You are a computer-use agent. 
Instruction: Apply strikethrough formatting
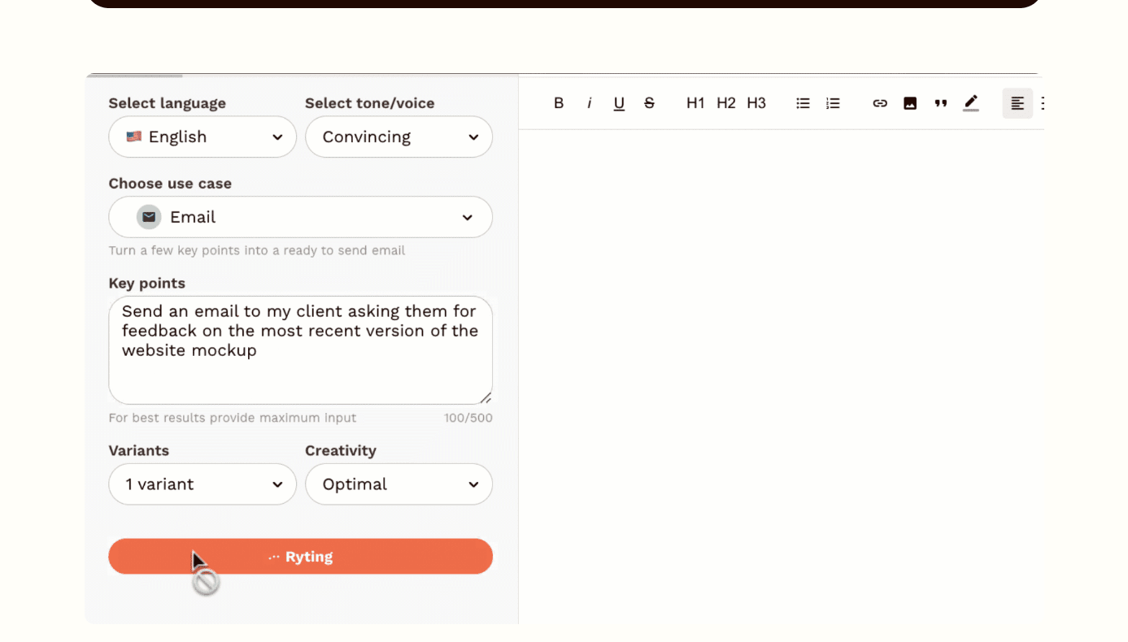point(649,103)
